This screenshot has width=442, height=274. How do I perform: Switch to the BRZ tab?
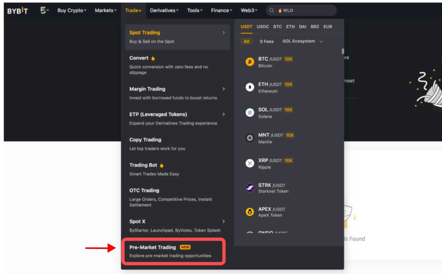coord(315,27)
